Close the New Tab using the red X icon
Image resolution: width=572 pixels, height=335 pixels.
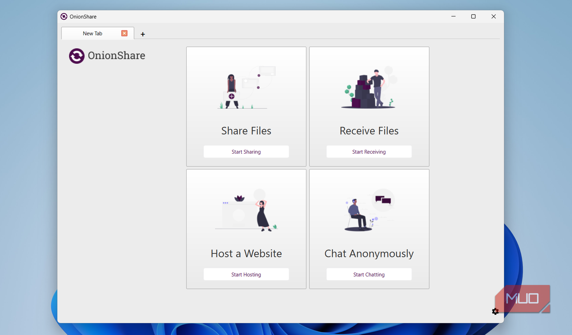point(124,33)
